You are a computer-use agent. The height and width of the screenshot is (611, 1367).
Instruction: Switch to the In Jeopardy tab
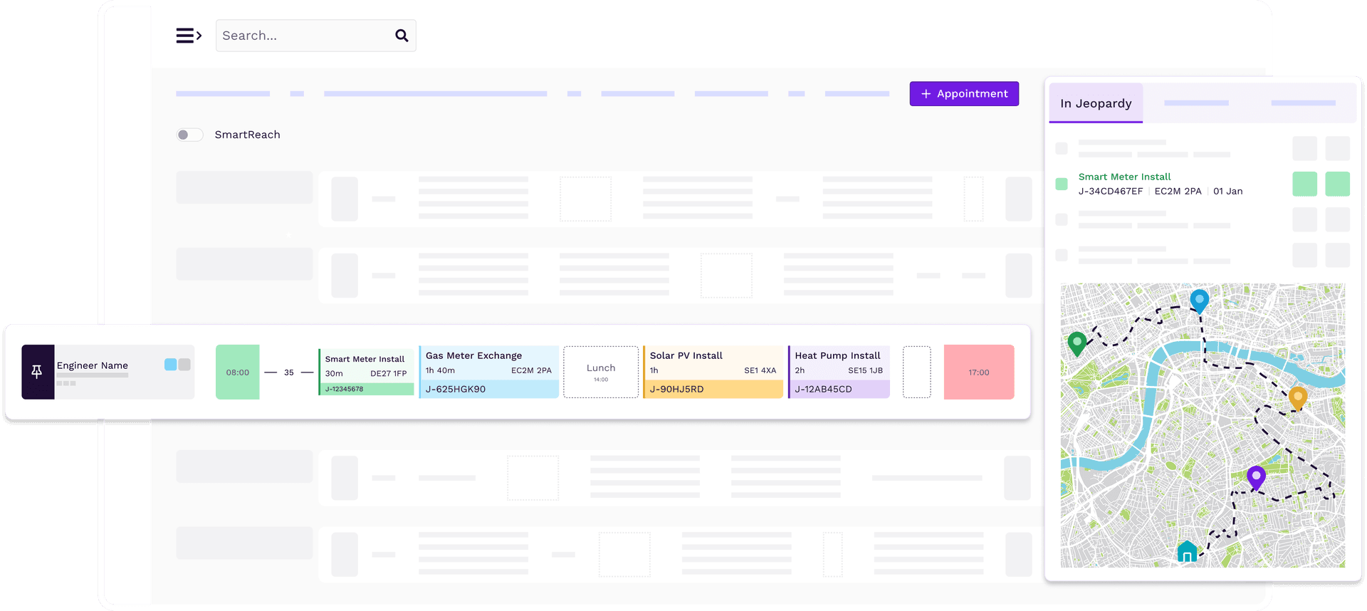tap(1096, 103)
